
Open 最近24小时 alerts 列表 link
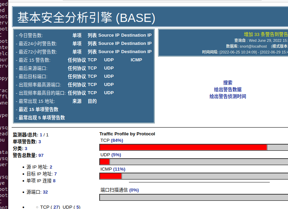[92, 44]
